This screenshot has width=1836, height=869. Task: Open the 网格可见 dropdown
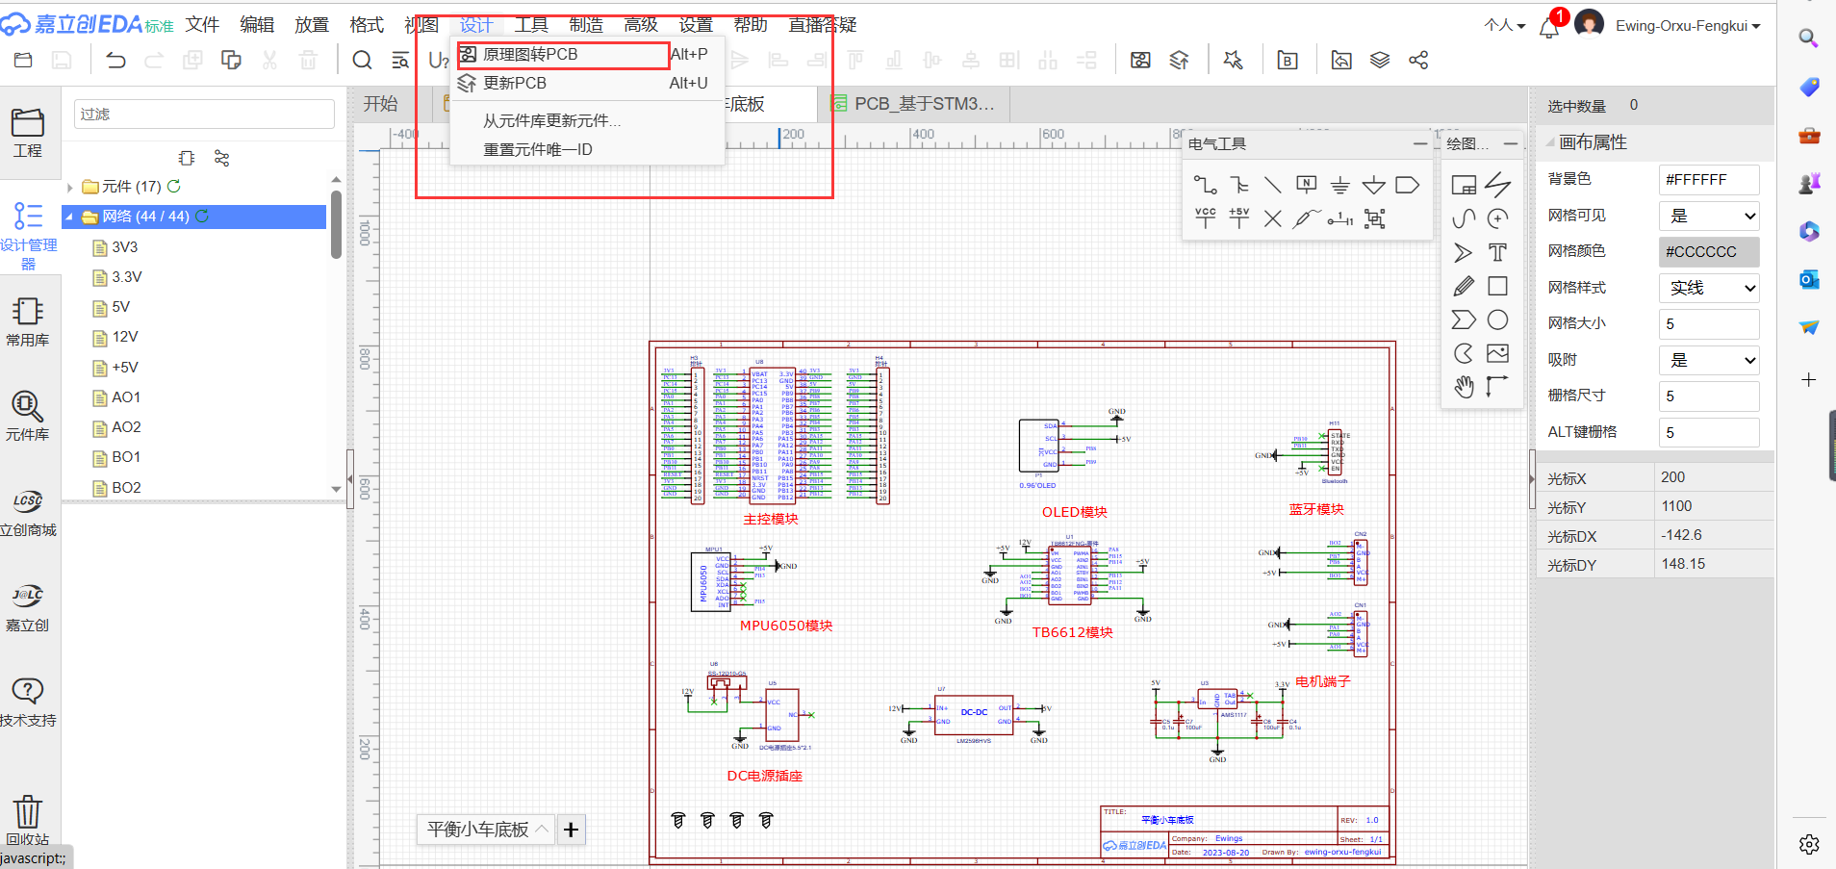coord(1709,216)
